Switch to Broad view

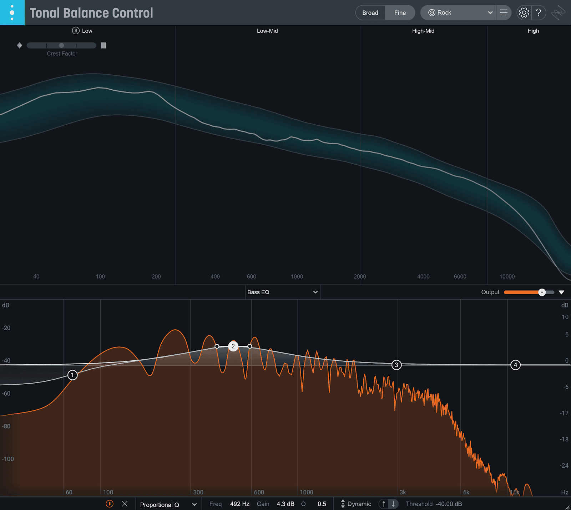tap(370, 13)
